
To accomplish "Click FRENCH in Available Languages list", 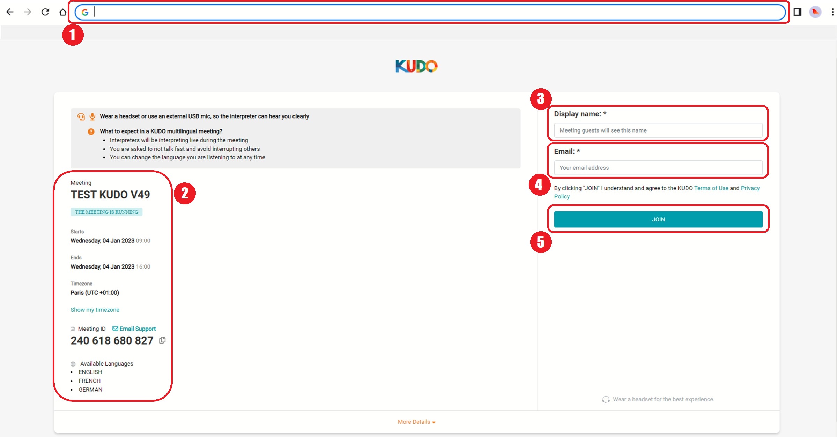I will 89,381.
